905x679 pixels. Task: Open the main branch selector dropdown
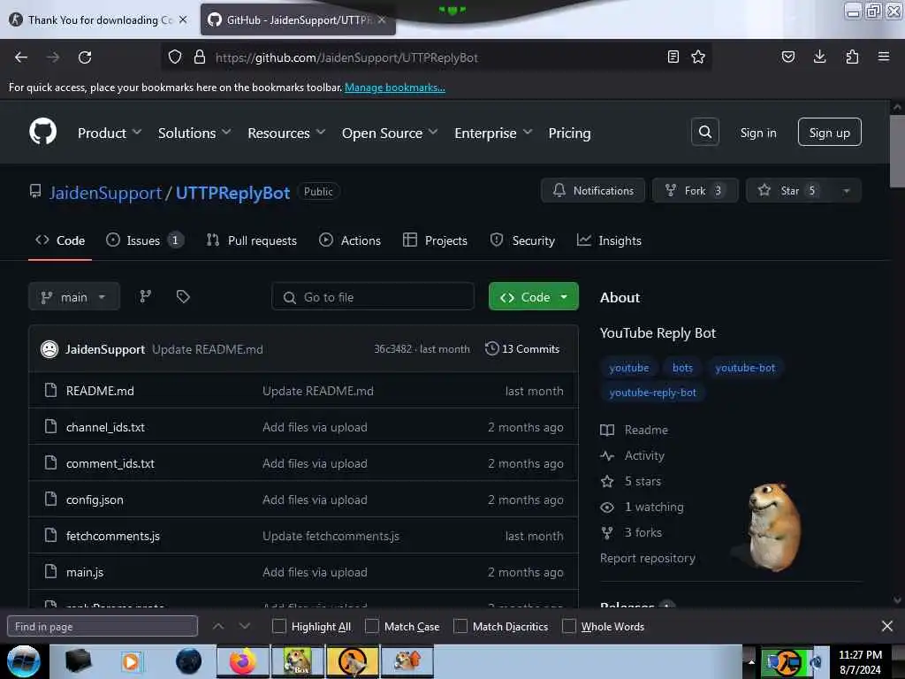[x=74, y=297]
